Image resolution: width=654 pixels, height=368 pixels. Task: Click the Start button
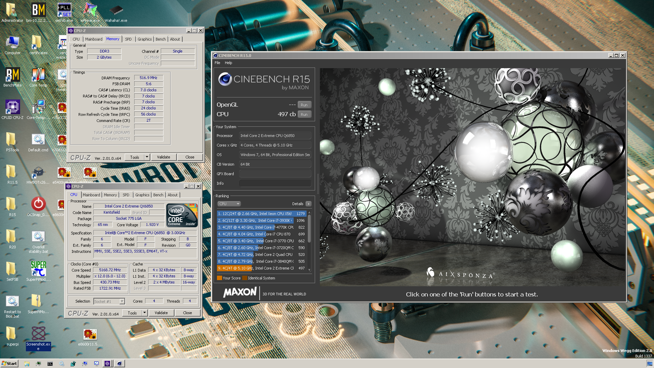(x=9, y=364)
